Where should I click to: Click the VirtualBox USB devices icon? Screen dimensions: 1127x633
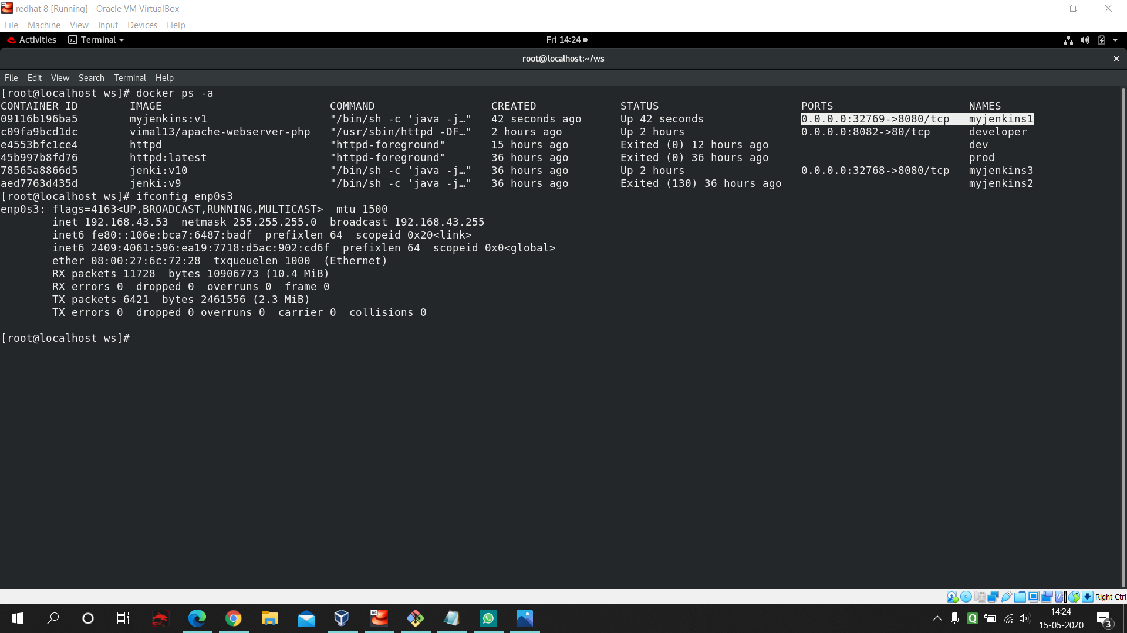coord(1007,597)
